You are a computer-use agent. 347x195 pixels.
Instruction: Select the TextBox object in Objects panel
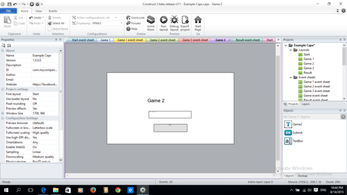coord(288,141)
